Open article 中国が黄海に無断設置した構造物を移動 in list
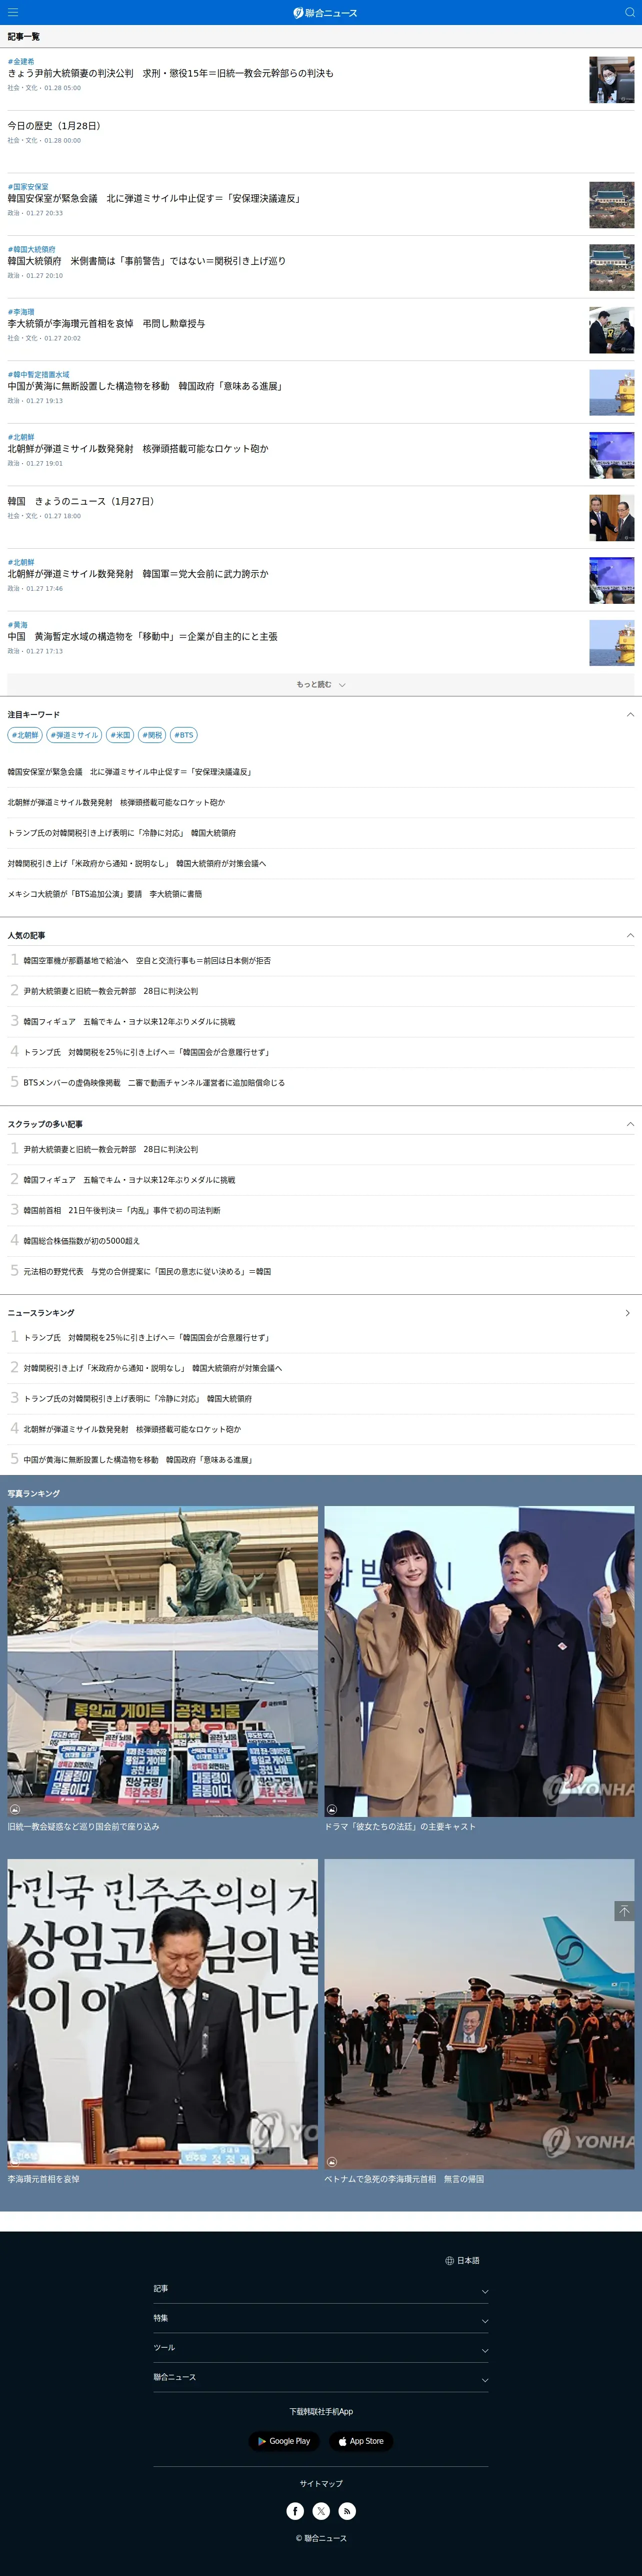Viewport: 642px width, 2576px height. (146, 386)
